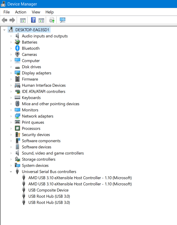Click the Update device driver toolbar icon

52,20
